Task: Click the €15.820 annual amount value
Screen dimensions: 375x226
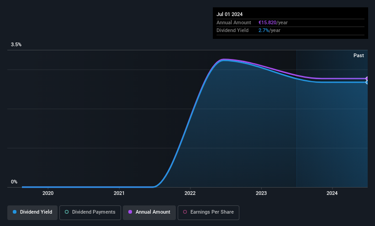Action: tap(267, 22)
